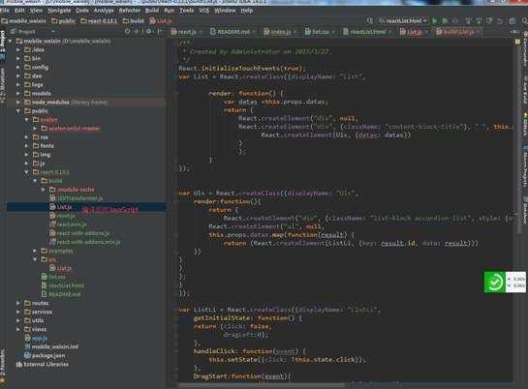Click the editor horizontal scrollbar

point(263,385)
